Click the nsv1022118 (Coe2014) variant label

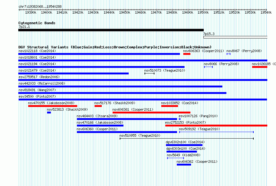(37, 51)
